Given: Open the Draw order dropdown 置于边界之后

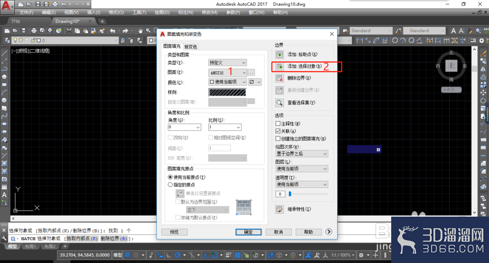Looking at the screenshot, I should click(x=302, y=154).
